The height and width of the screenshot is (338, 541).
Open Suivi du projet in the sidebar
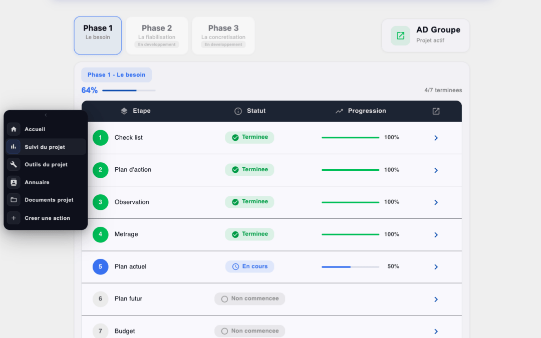click(x=46, y=147)
